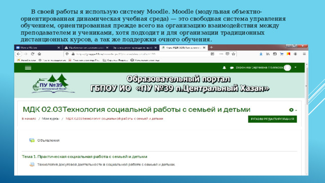Image resolution: width=325 pixels, height=183 pixels.
Task: Open Moodle notifications bell
Action: [x=224, y=68]
